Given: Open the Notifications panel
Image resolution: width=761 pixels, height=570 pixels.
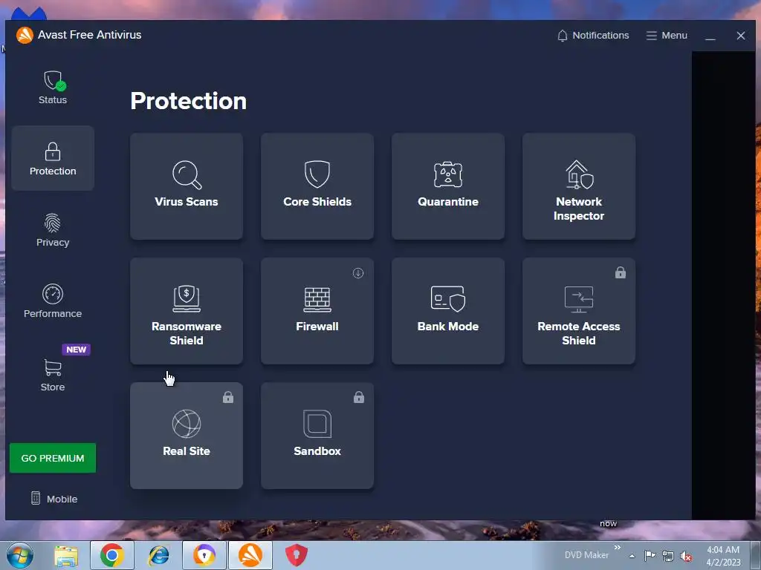Looking at the screenshot, I should pos(593,36).
